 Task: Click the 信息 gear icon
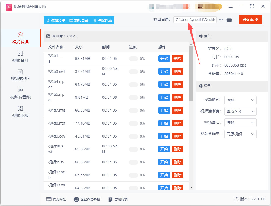coord(201,36)
